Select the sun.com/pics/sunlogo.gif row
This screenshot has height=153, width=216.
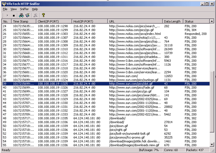pos(106,80)
